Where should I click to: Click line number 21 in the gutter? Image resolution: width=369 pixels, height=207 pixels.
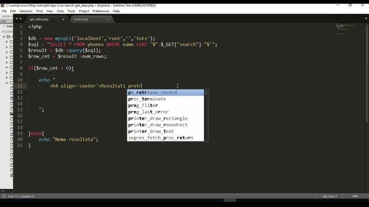pos(20,145)
